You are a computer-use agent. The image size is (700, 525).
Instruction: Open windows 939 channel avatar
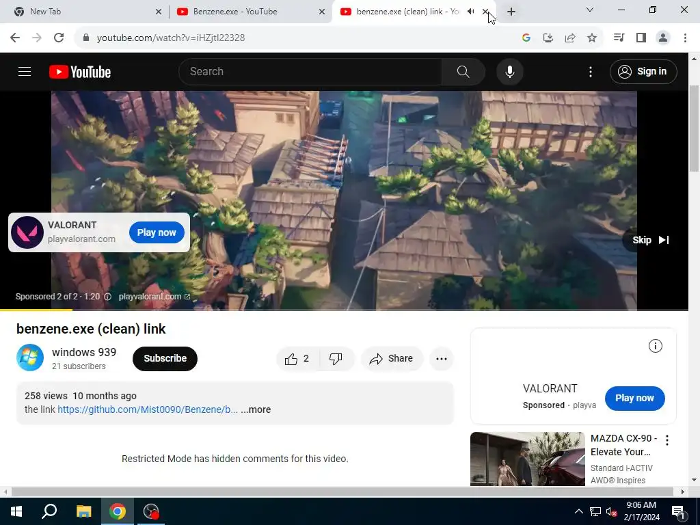[30, 358]
